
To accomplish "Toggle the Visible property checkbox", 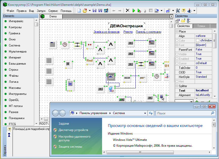I will pyautogui.click(x=177, y=54).
